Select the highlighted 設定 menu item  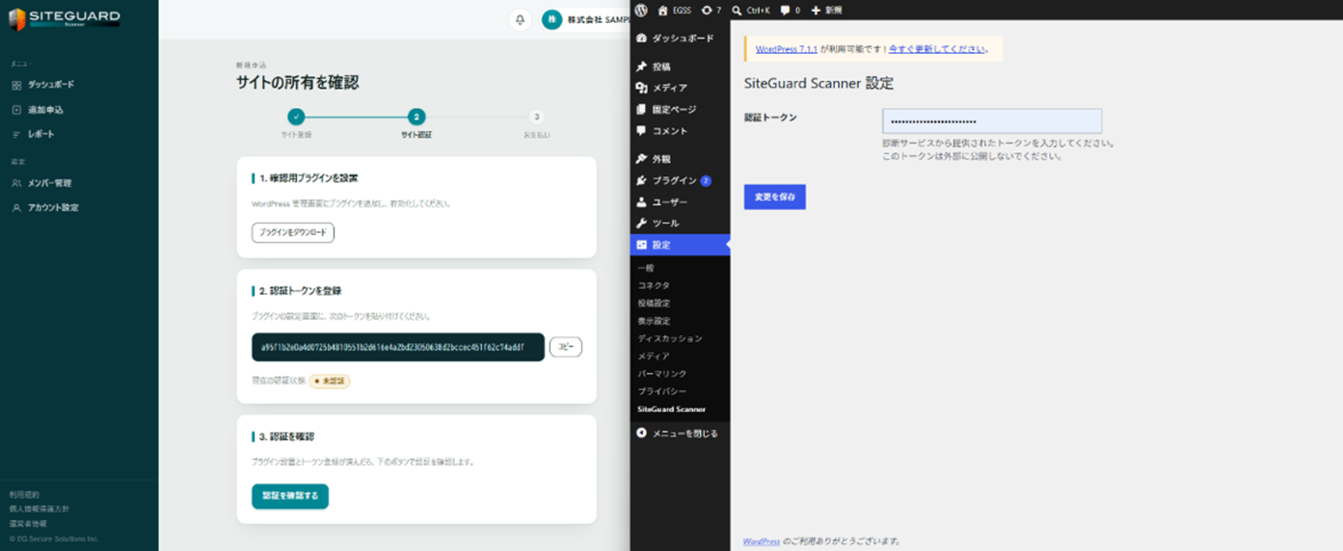click(x=680, y=245)
